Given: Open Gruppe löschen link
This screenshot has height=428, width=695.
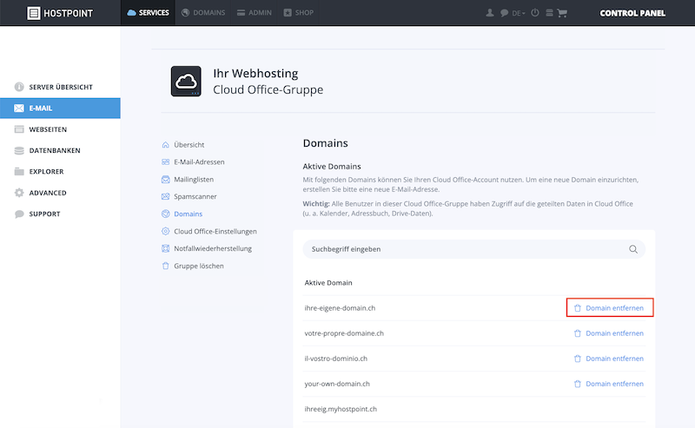Looking at the screenshot, I should click(x=199, y=266).
